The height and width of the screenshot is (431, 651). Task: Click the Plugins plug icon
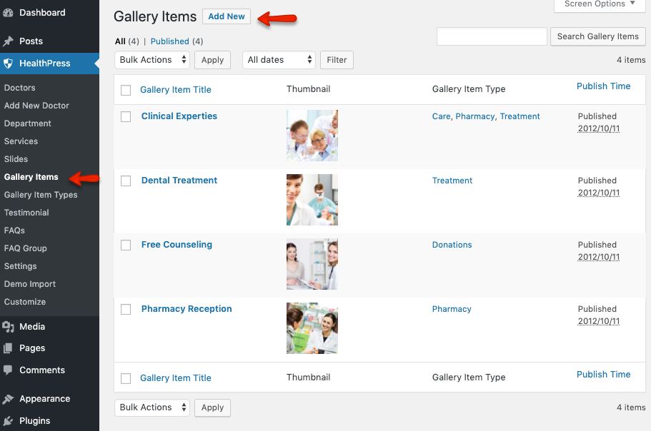[x=8, y=421]
